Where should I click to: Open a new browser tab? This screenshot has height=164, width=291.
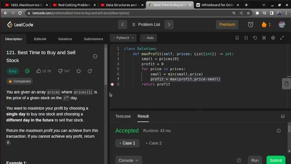[246, 5]
